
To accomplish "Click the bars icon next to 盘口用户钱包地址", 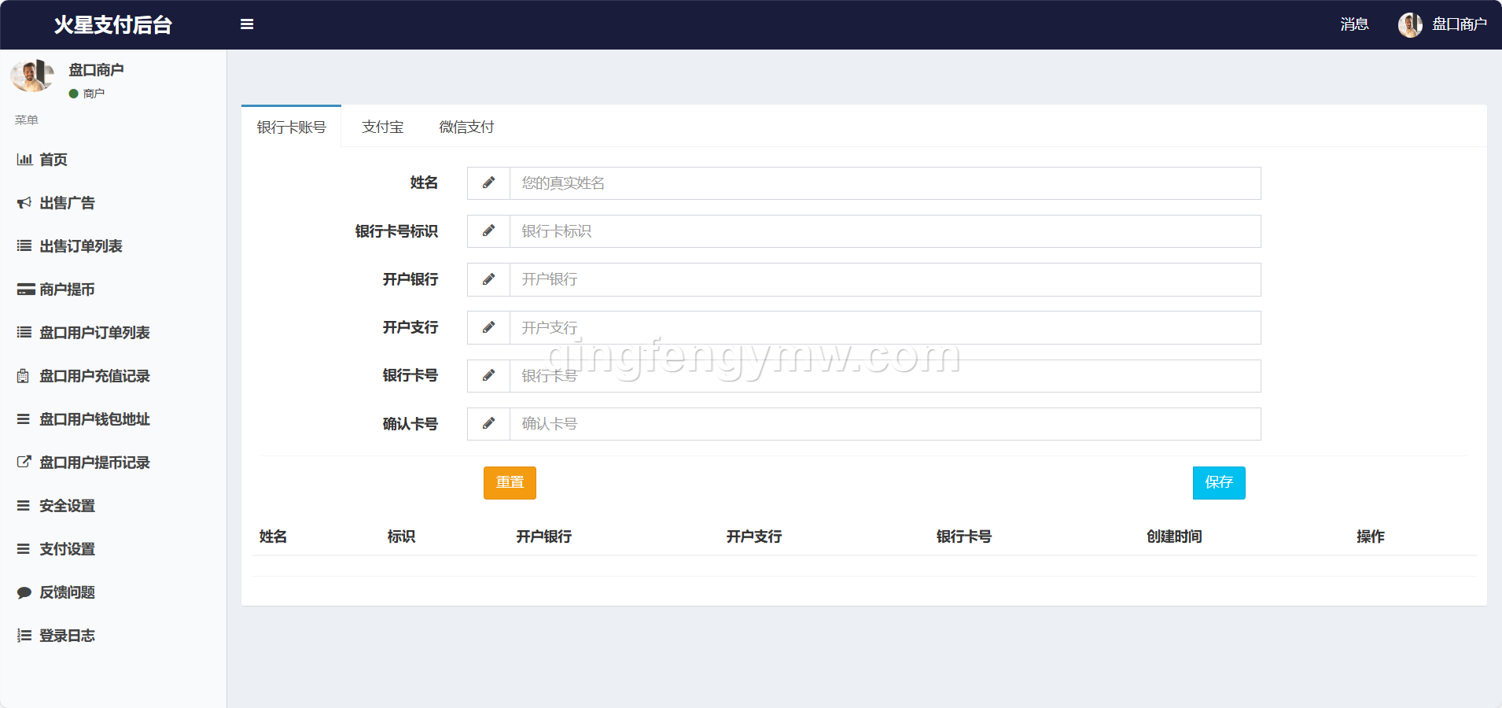I will point(24,419).
